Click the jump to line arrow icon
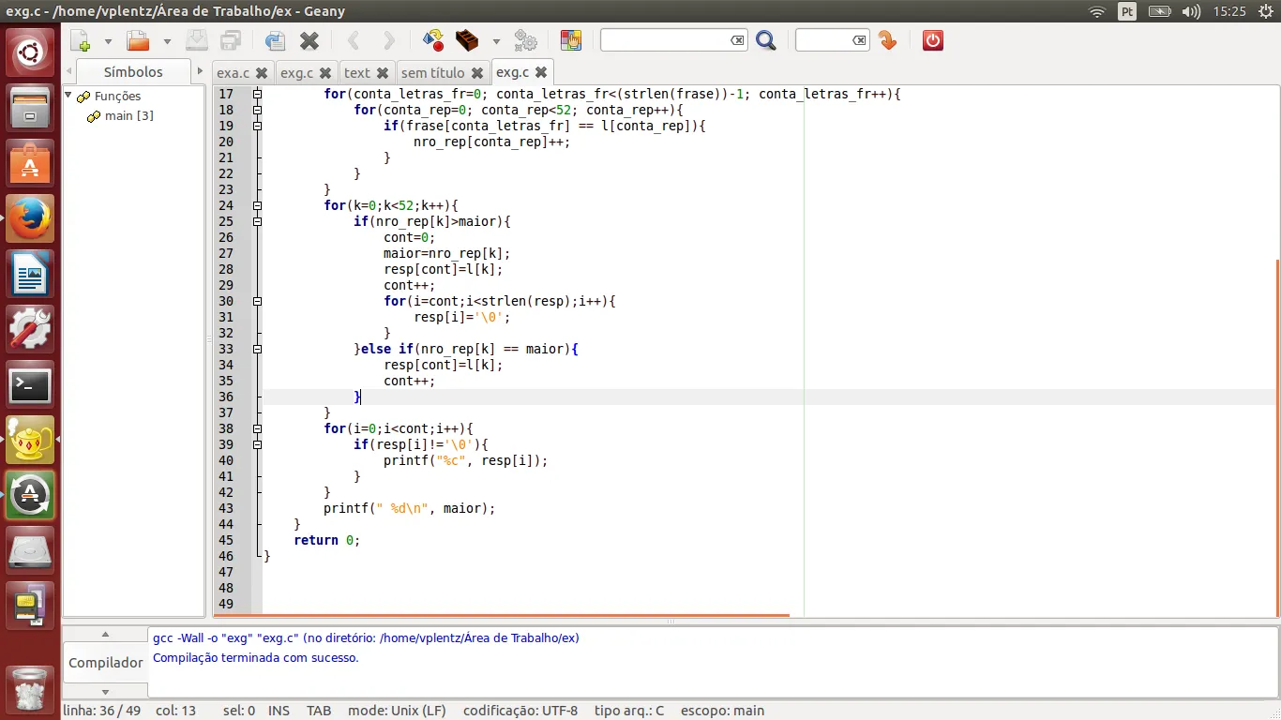 coord(887,40)
